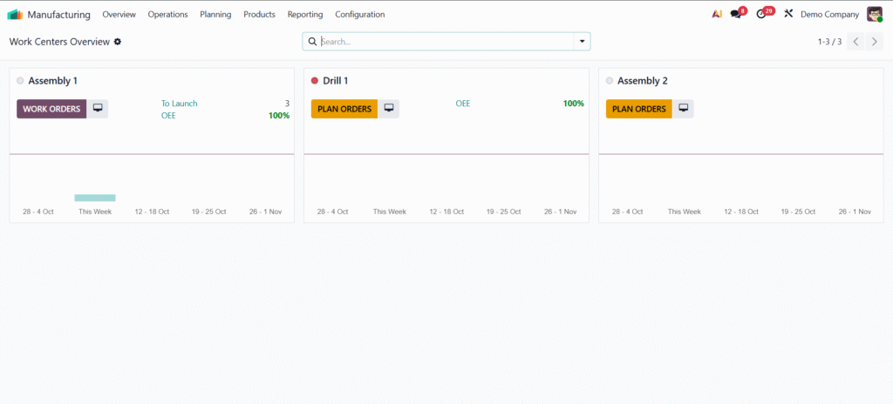Open the Operations menu
The width and height of the screenshot is (893, 404).
(167, 14)
